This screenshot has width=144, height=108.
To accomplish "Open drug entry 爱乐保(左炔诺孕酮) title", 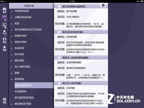I will click(x=73, y=32).
